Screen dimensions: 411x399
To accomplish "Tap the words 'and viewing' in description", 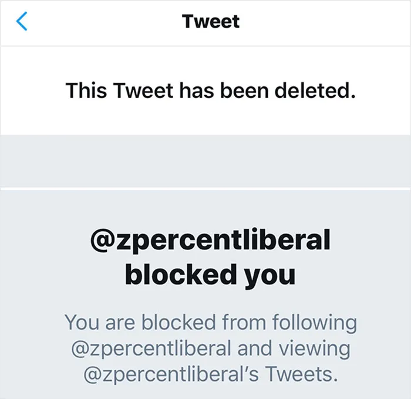I will pos(294,349).
